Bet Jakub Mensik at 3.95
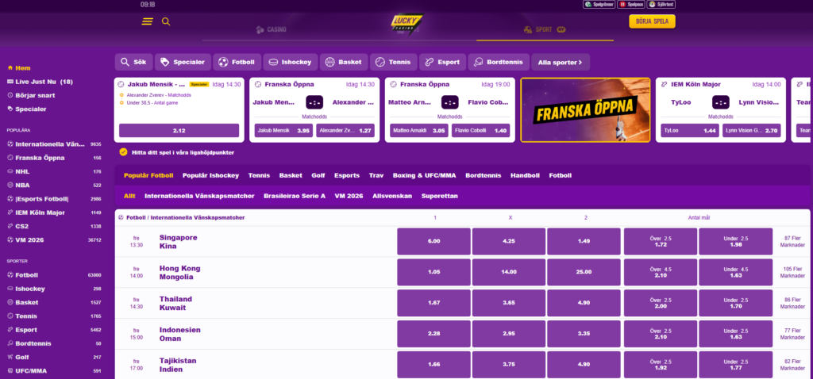Image resolution: width=813 pixels, height=379 pixels. click(283, 131)
